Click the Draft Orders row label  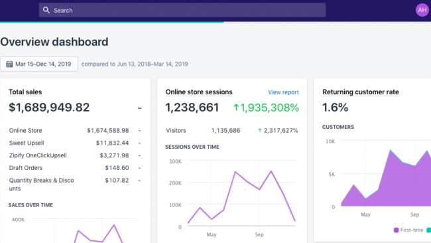[26, 168]
